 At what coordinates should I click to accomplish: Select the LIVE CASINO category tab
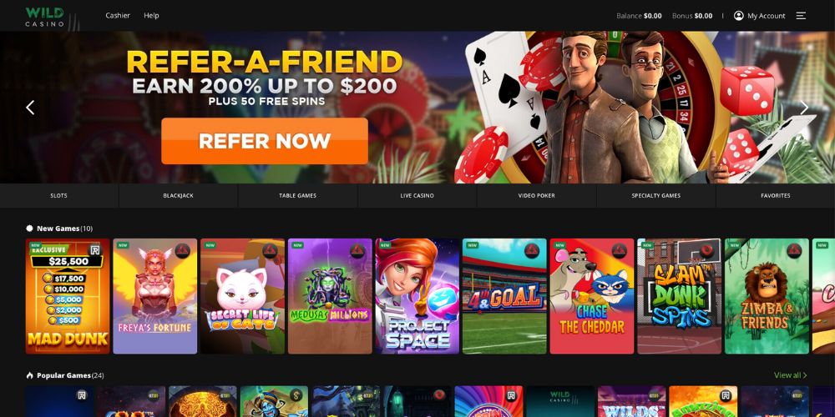pos(417,196)
